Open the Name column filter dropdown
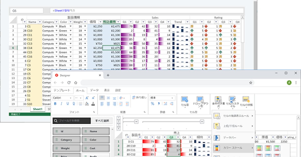This screenshot has height=157, width=301. tap(39, 22)
